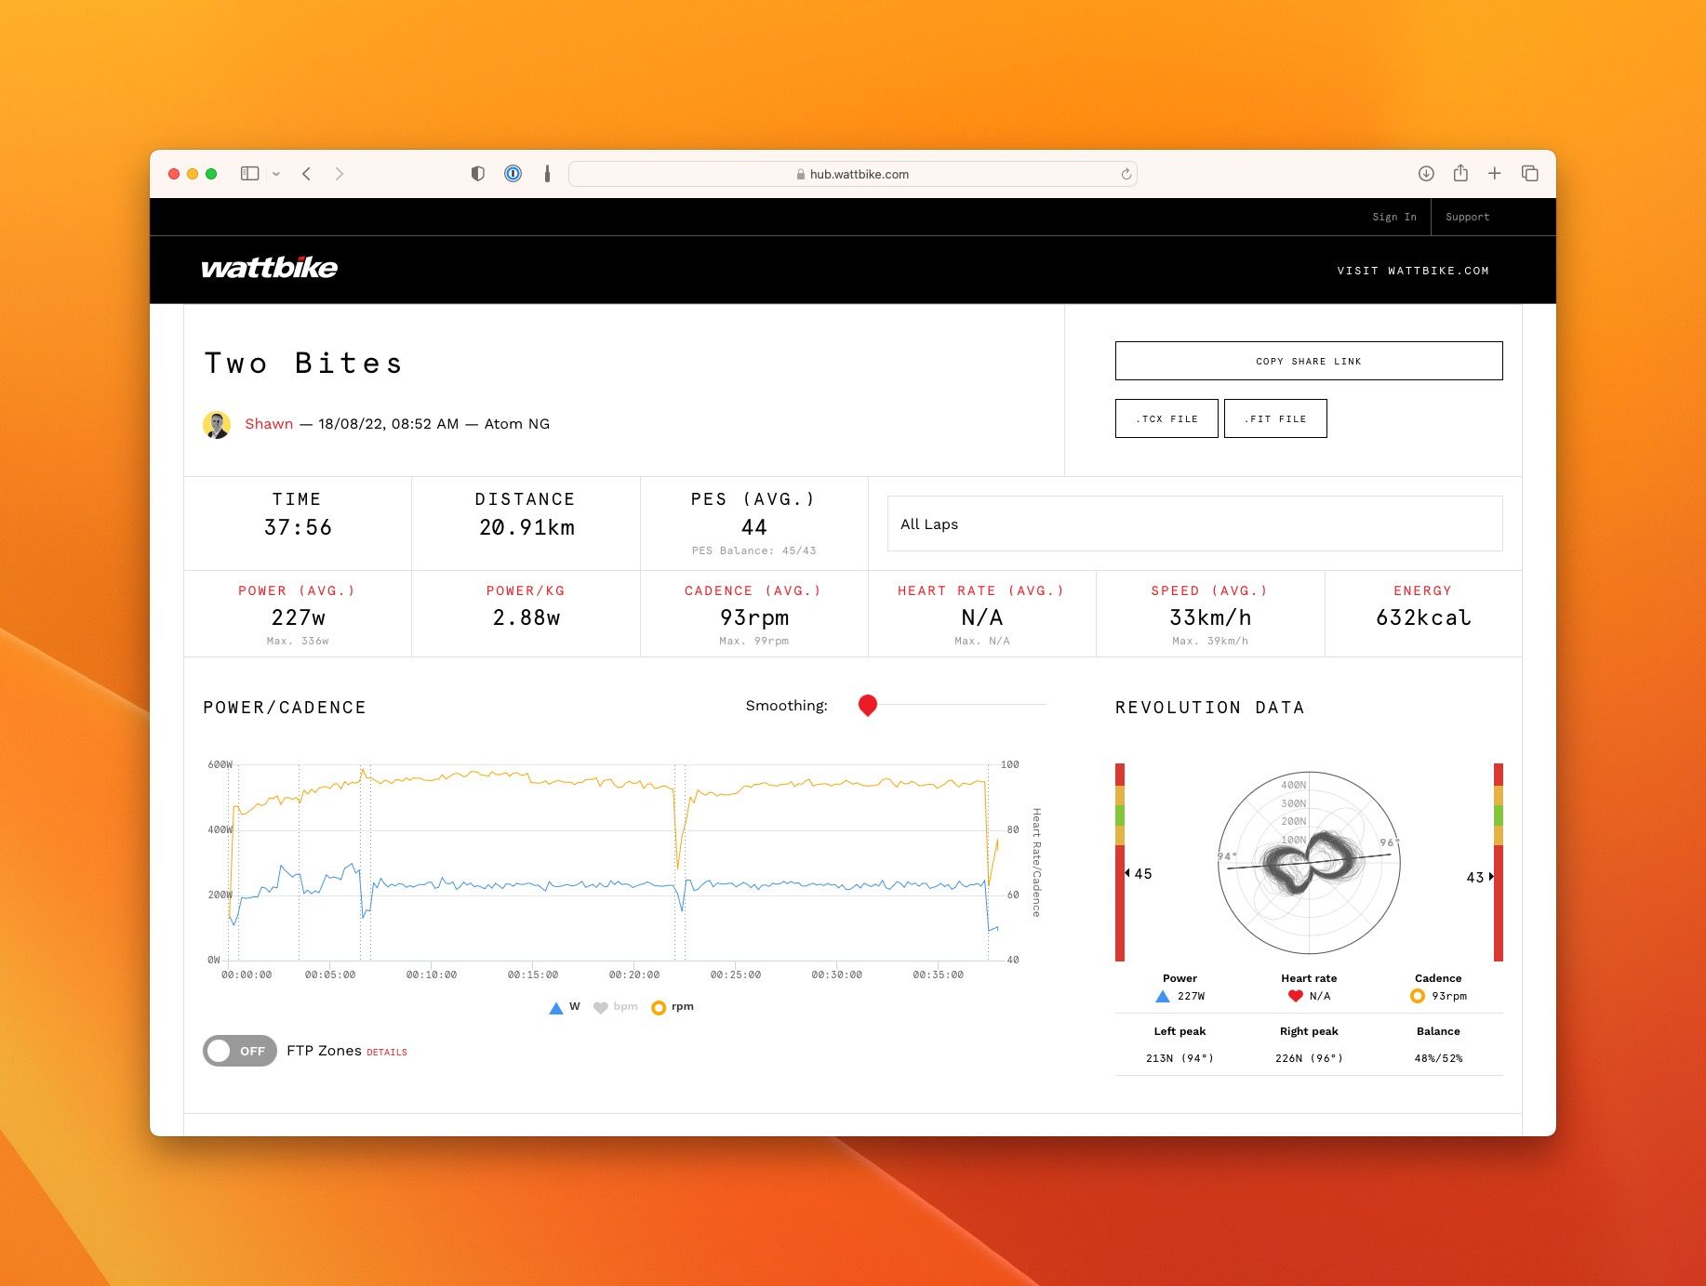Viewport: 1706px width, 1286px height.
Task: Click the Max. 39km/h label
Action: coord(1210,641)
